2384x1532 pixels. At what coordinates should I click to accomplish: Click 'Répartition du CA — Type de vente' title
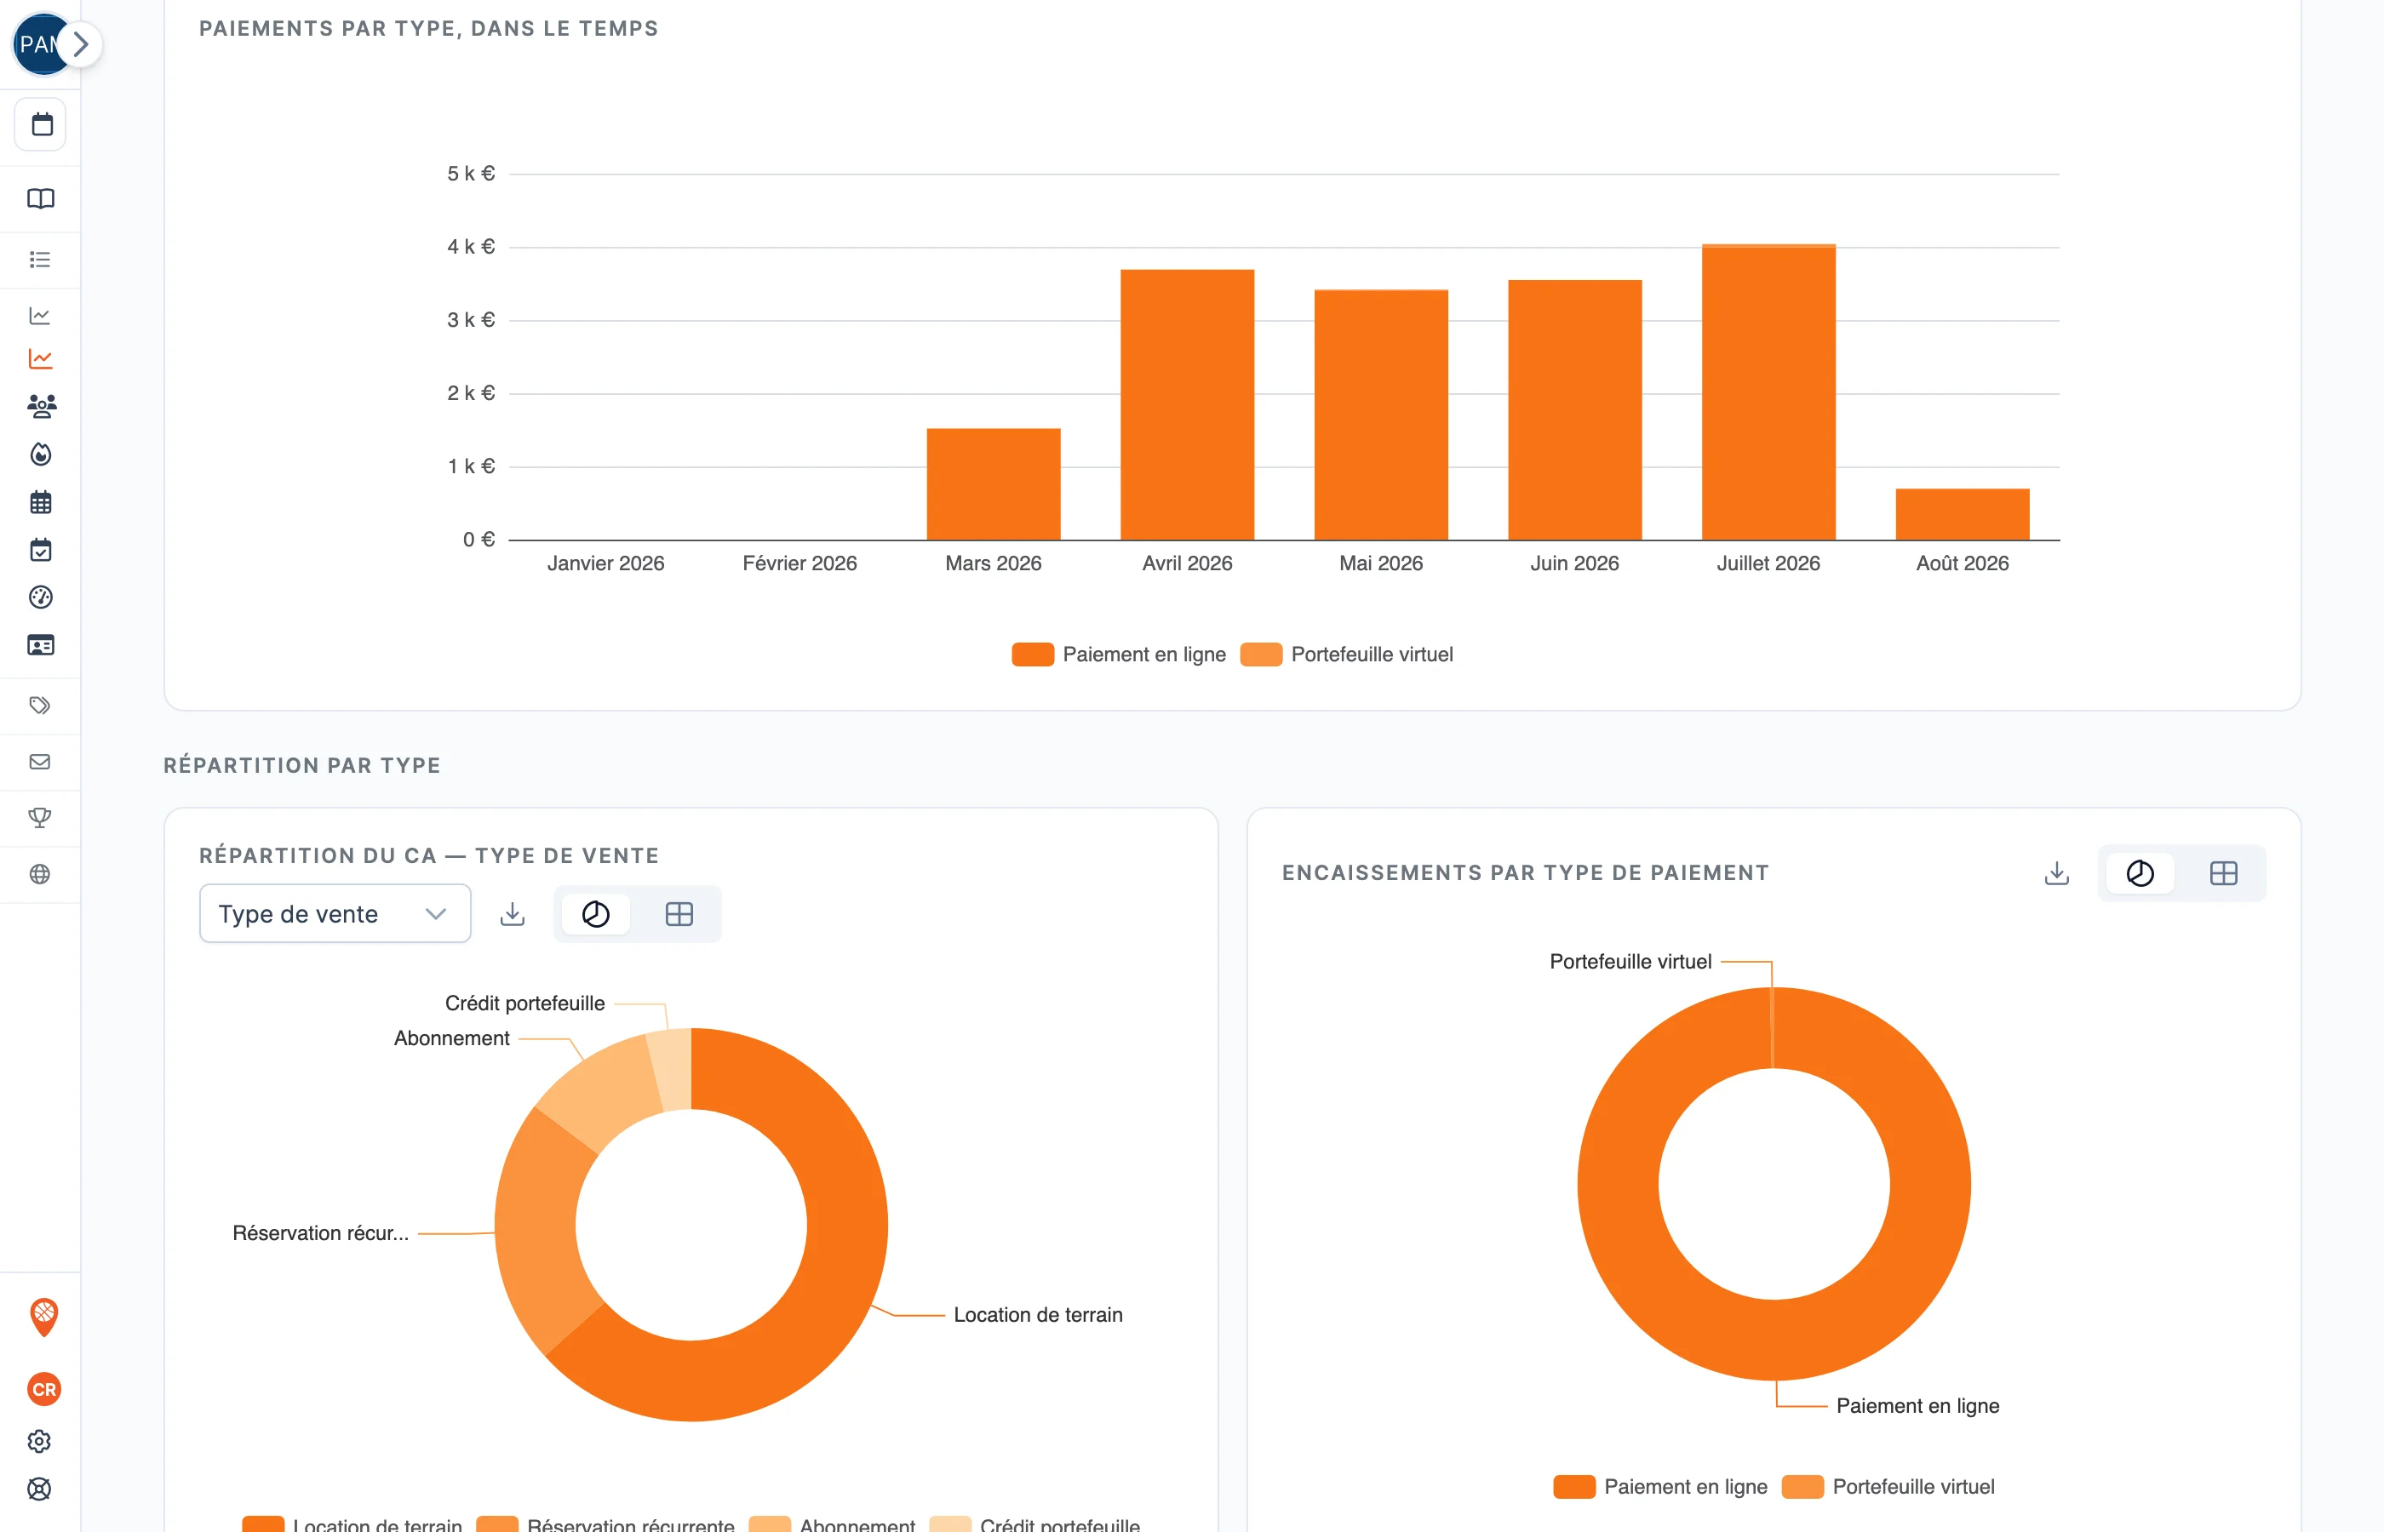[x=429, y=855]
